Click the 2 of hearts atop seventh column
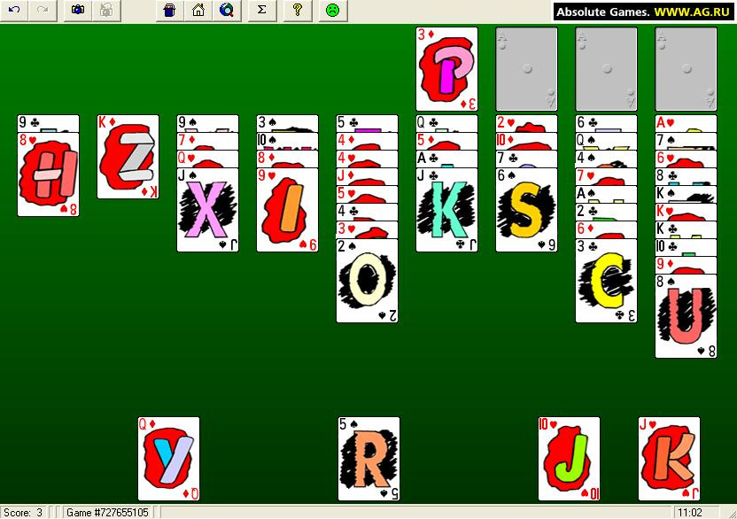 click(526, 124)
